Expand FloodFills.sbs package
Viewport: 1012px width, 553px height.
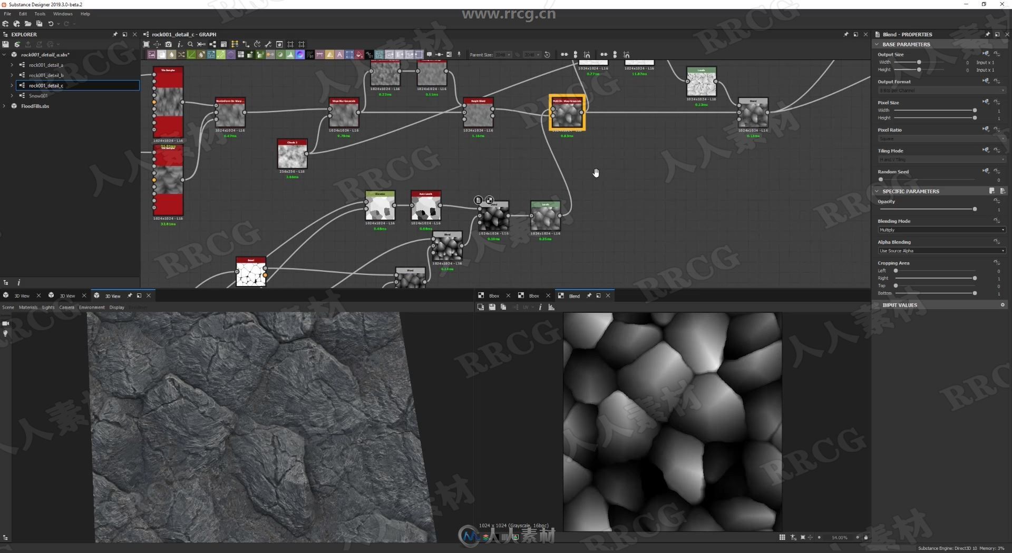4,106
